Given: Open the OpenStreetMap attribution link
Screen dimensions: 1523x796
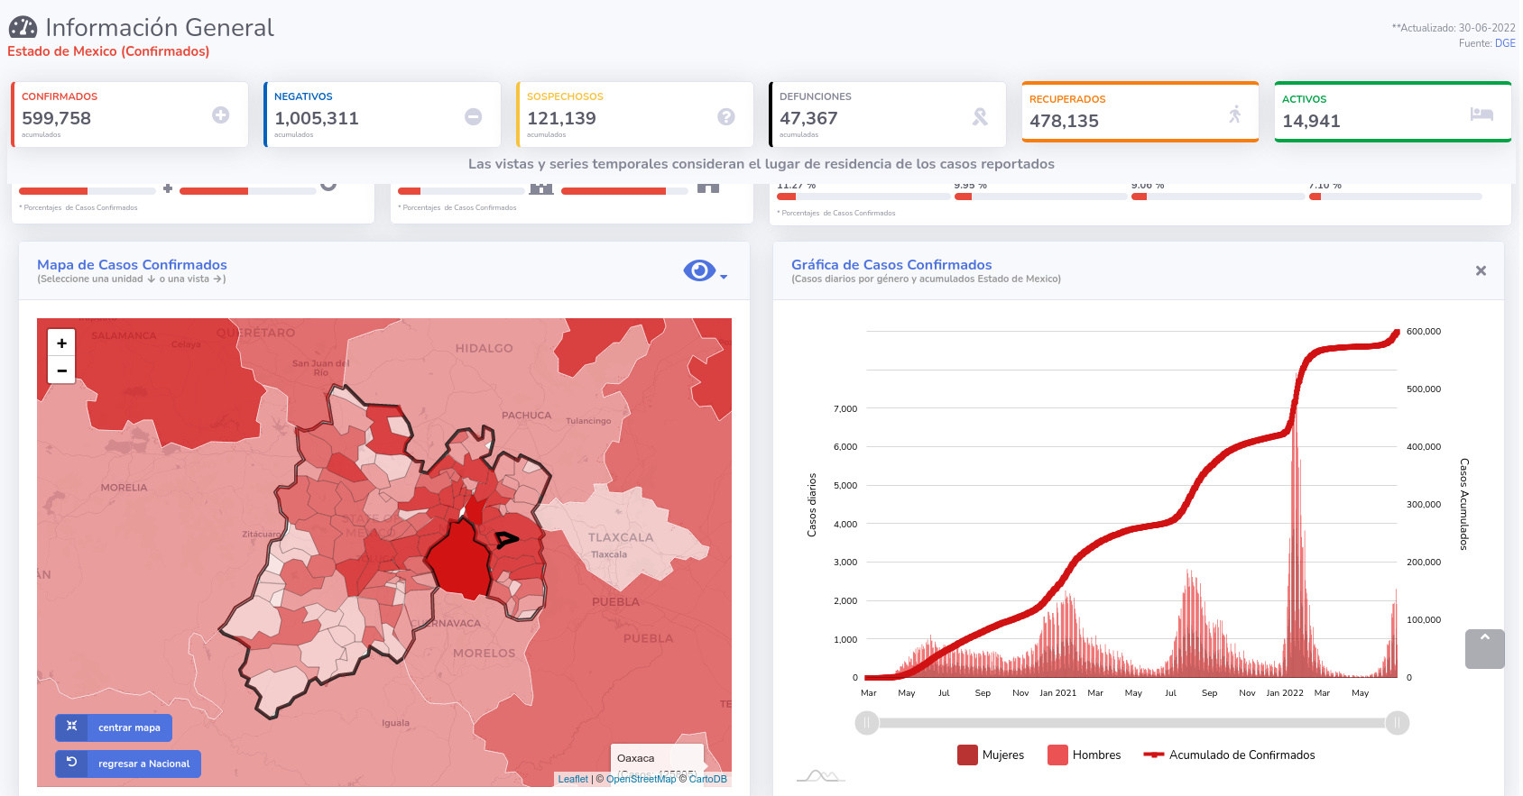Looking at the screenshot, I should [x=641, y=779].
